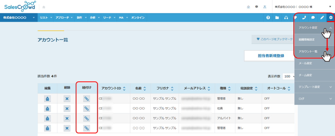Open the 株式会社○○○○ company dropdown
This screenshot has width=335, height=136.
pyautogui.click(x=19, y=18)
